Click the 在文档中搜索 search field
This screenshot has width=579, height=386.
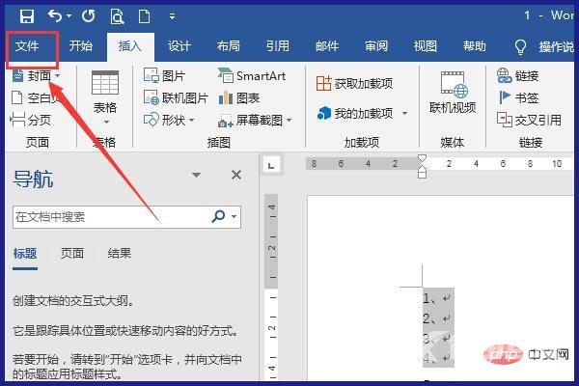point(109,217)
